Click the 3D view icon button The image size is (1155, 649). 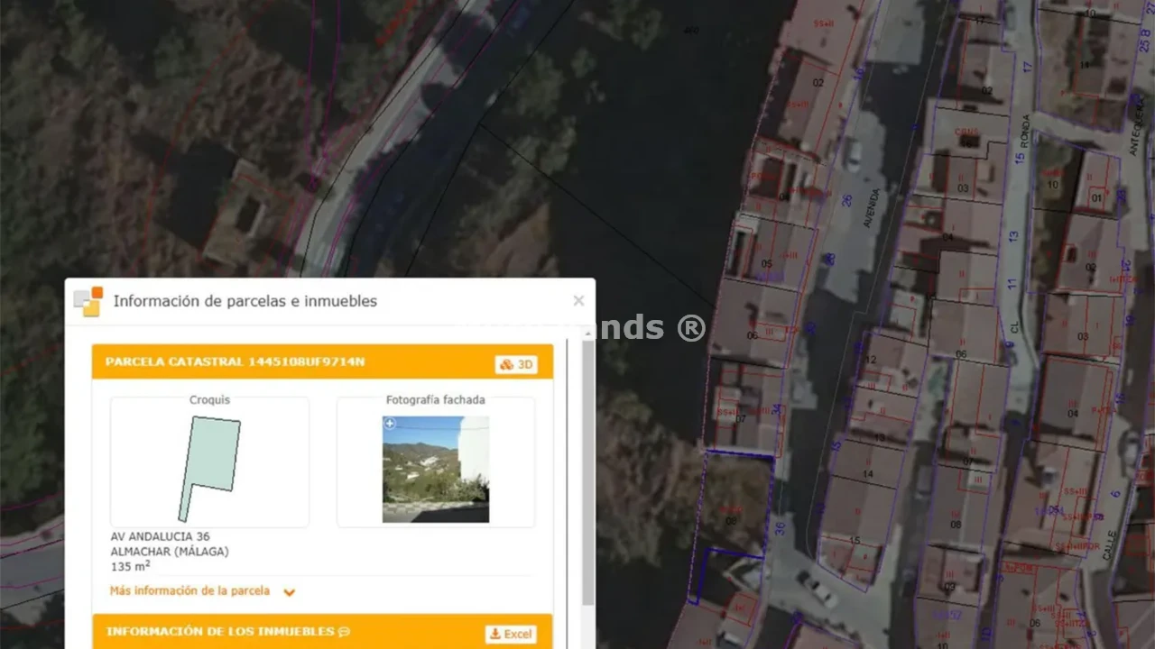[515, 364]
